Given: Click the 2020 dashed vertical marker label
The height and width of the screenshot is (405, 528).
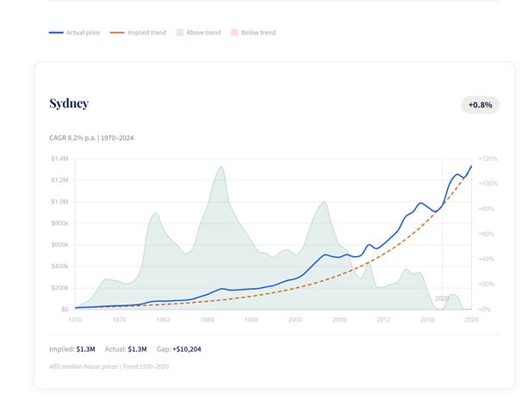Looking at the screenshot, I should [x=442, y=298].
